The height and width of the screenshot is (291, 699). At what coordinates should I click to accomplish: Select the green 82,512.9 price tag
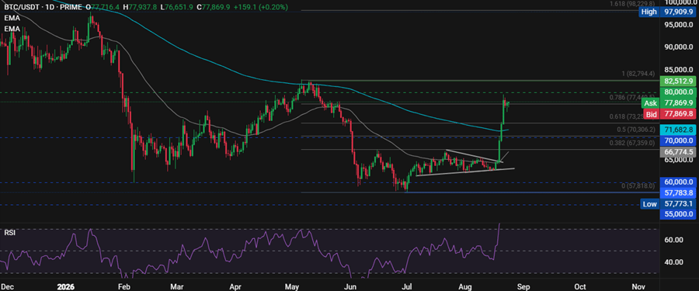[677, 81]
